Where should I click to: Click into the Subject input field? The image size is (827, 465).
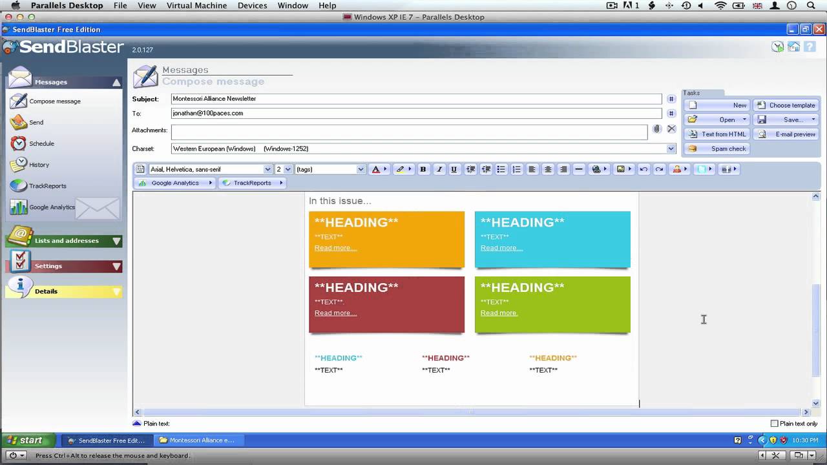click(416, 99)
